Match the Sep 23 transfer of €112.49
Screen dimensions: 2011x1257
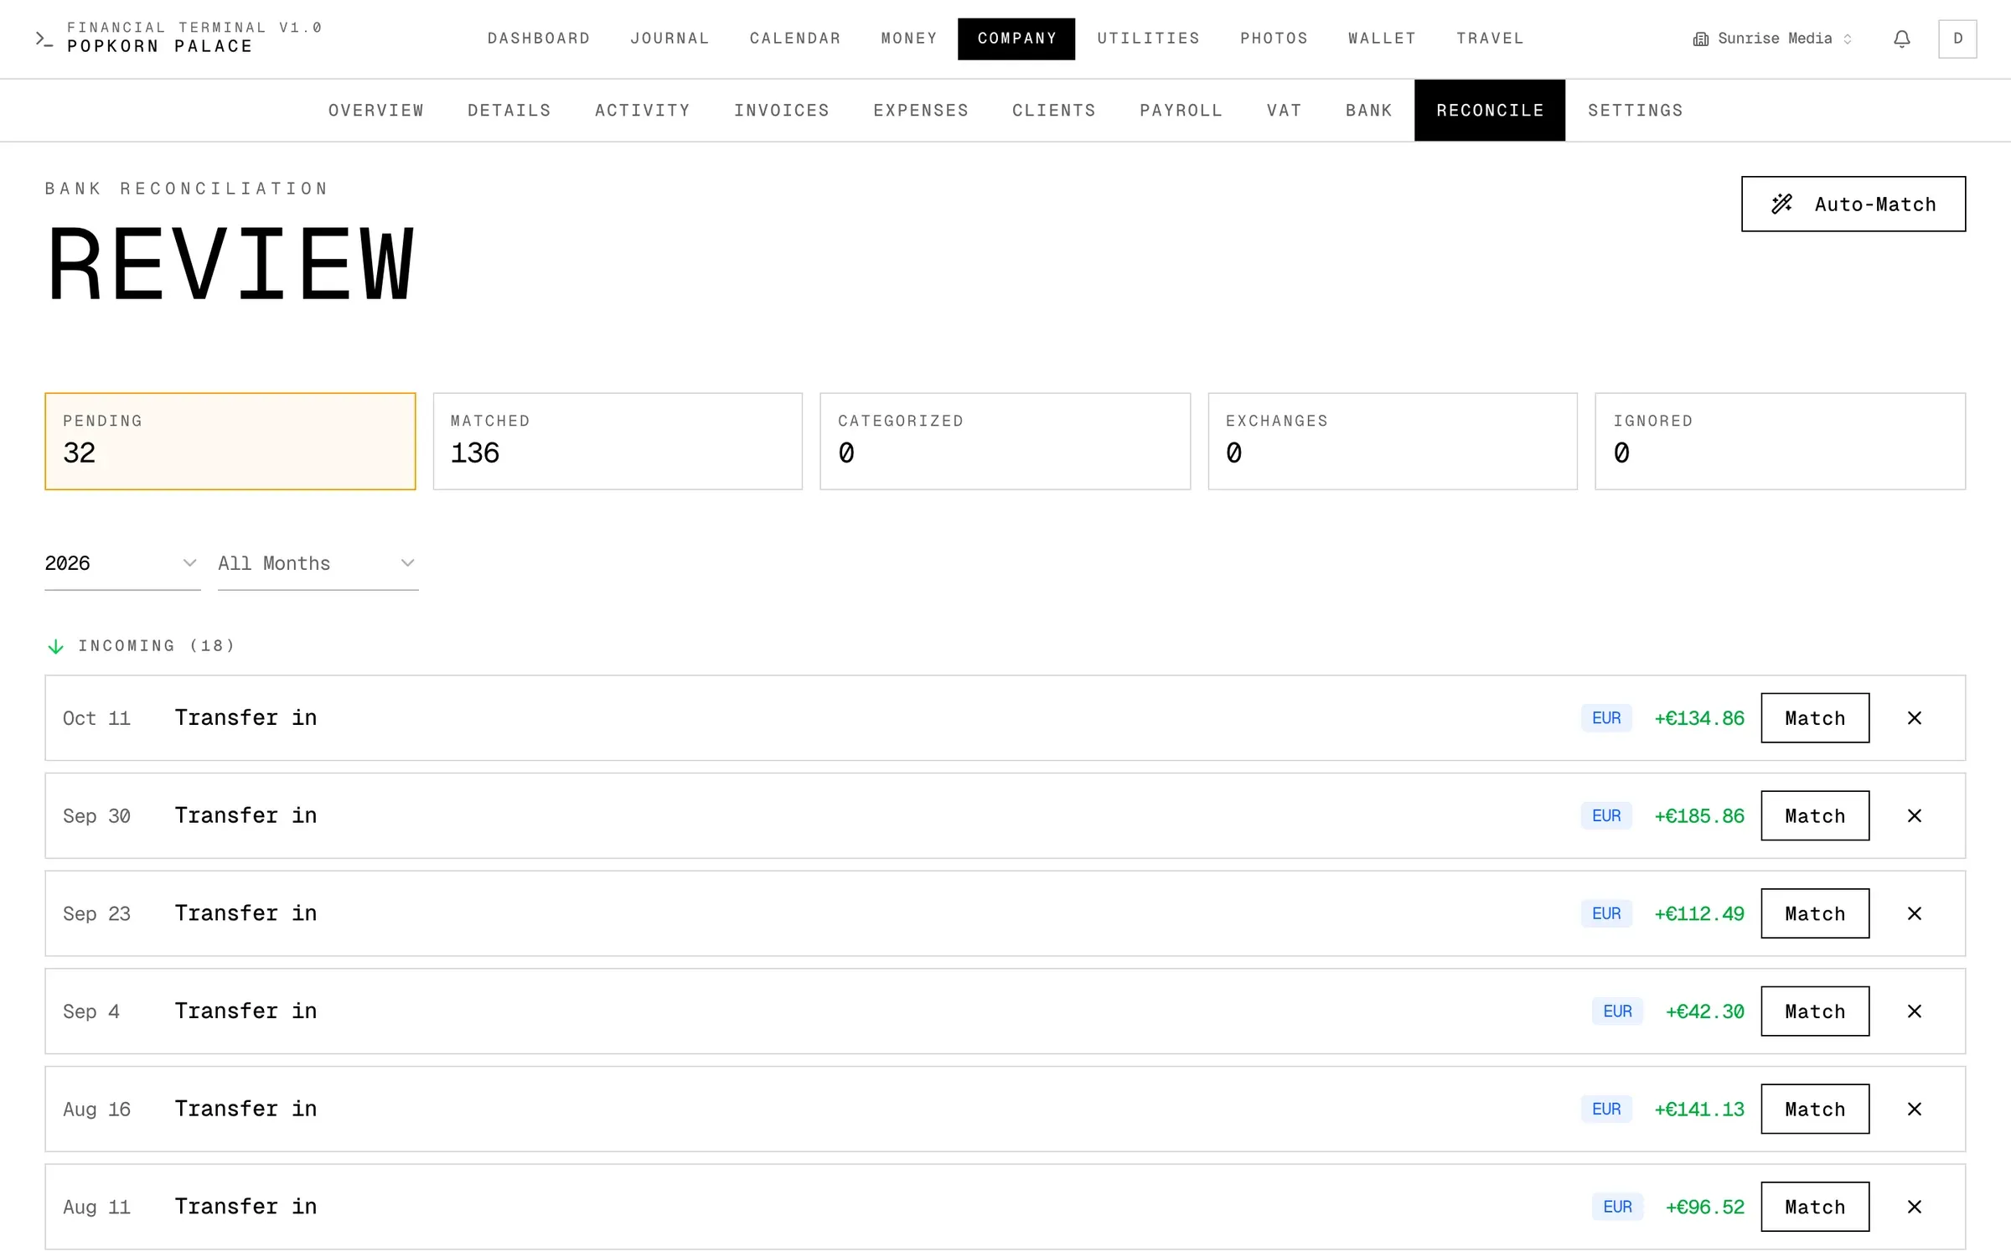[x=1815, y=913]
